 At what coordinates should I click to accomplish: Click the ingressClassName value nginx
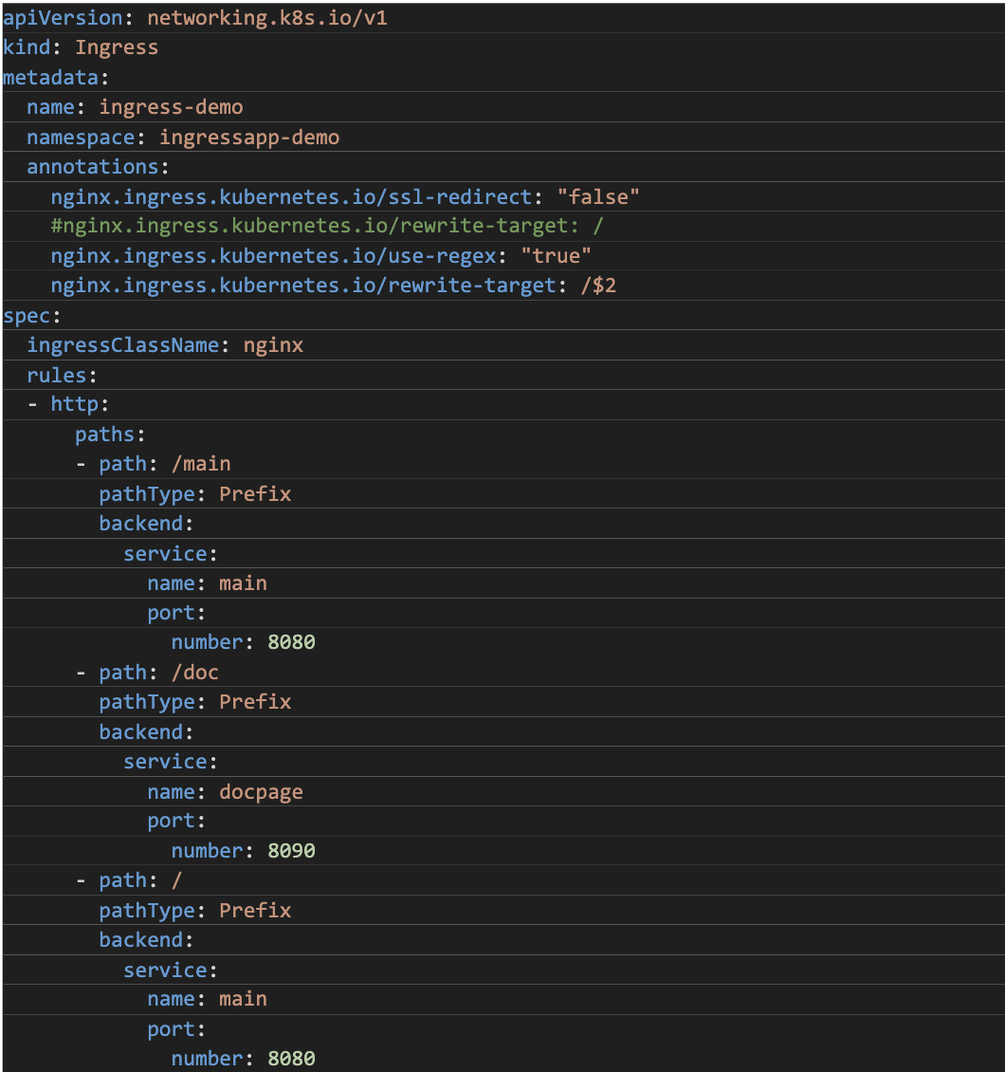(x=273, y=344)
